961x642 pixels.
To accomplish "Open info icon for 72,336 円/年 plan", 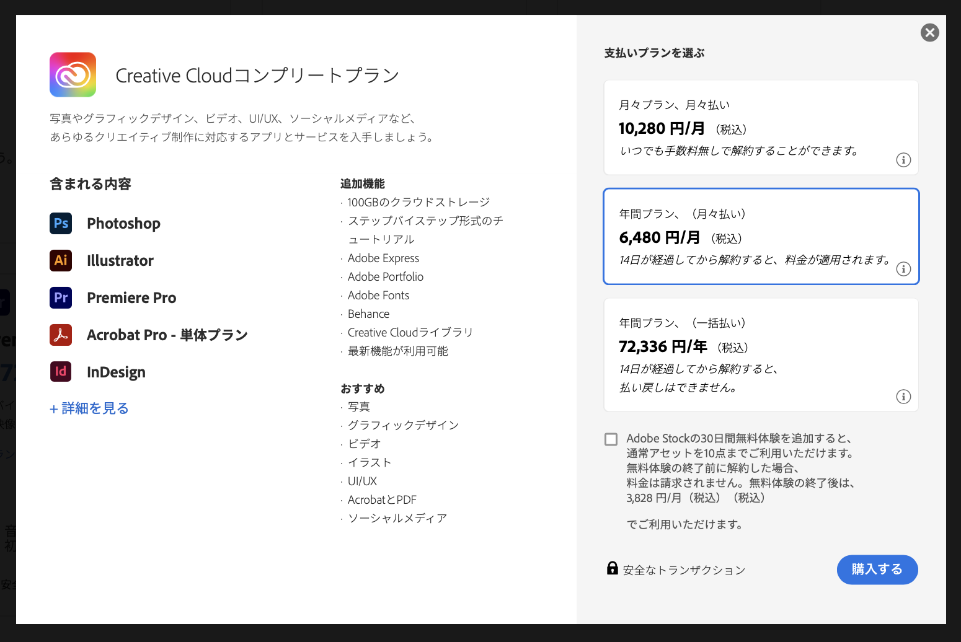I will [x=903, y=397].
